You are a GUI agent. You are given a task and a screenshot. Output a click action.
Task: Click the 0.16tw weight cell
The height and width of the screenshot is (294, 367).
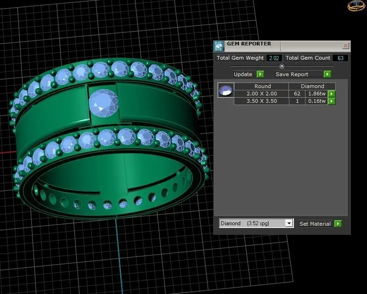click(316, 101)
